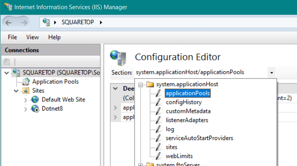The width and height of the screenshot is (297, 166).
Task: Open the View menu
Action: (x=32, y=37)
